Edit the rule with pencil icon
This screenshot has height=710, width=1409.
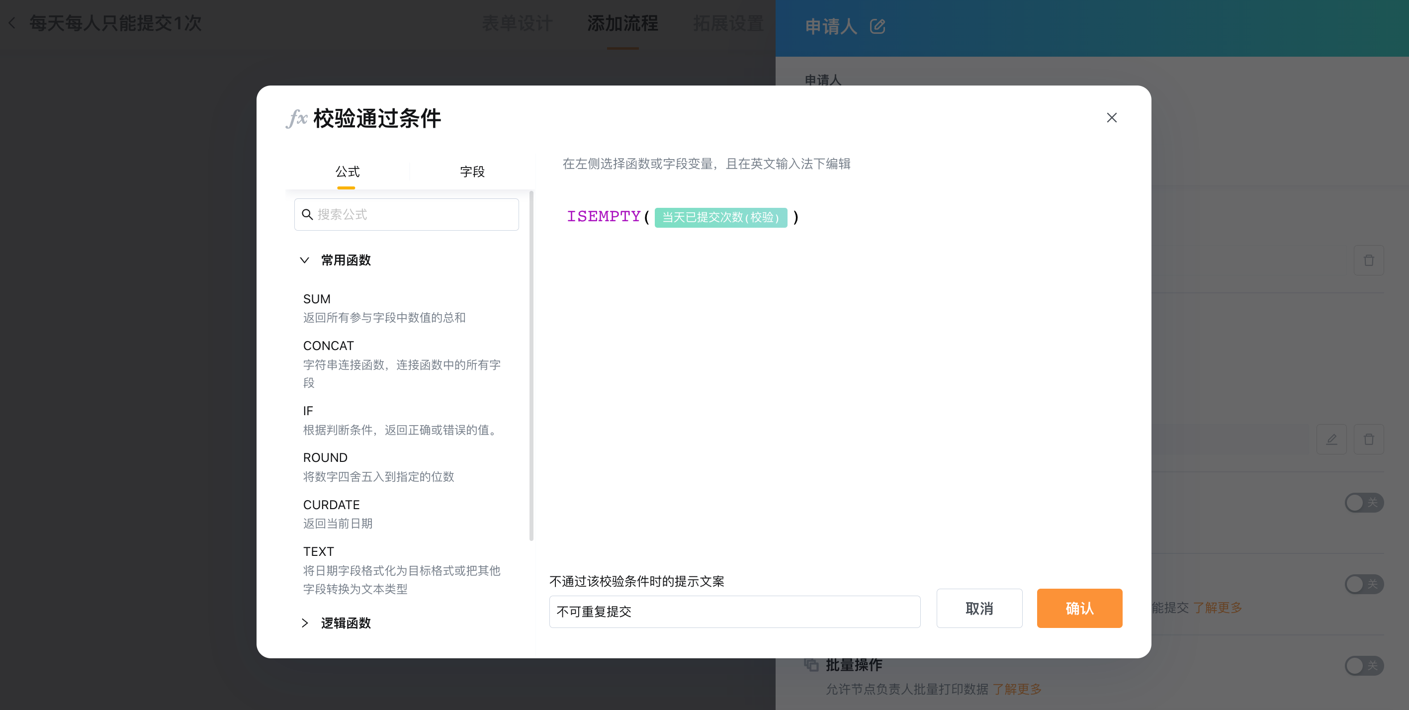tap(1331, 439)
